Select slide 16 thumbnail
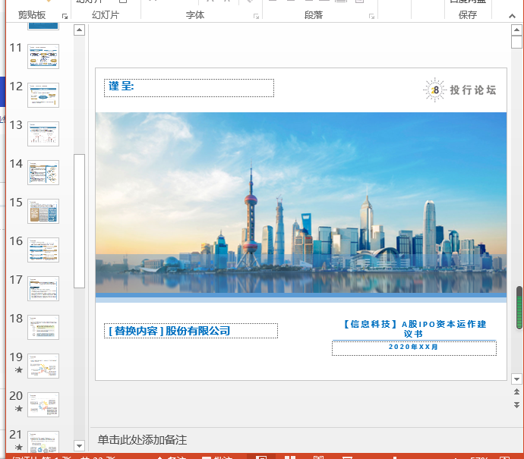The width and height of the screenshot is (524, 459). (x=43, y=250)
